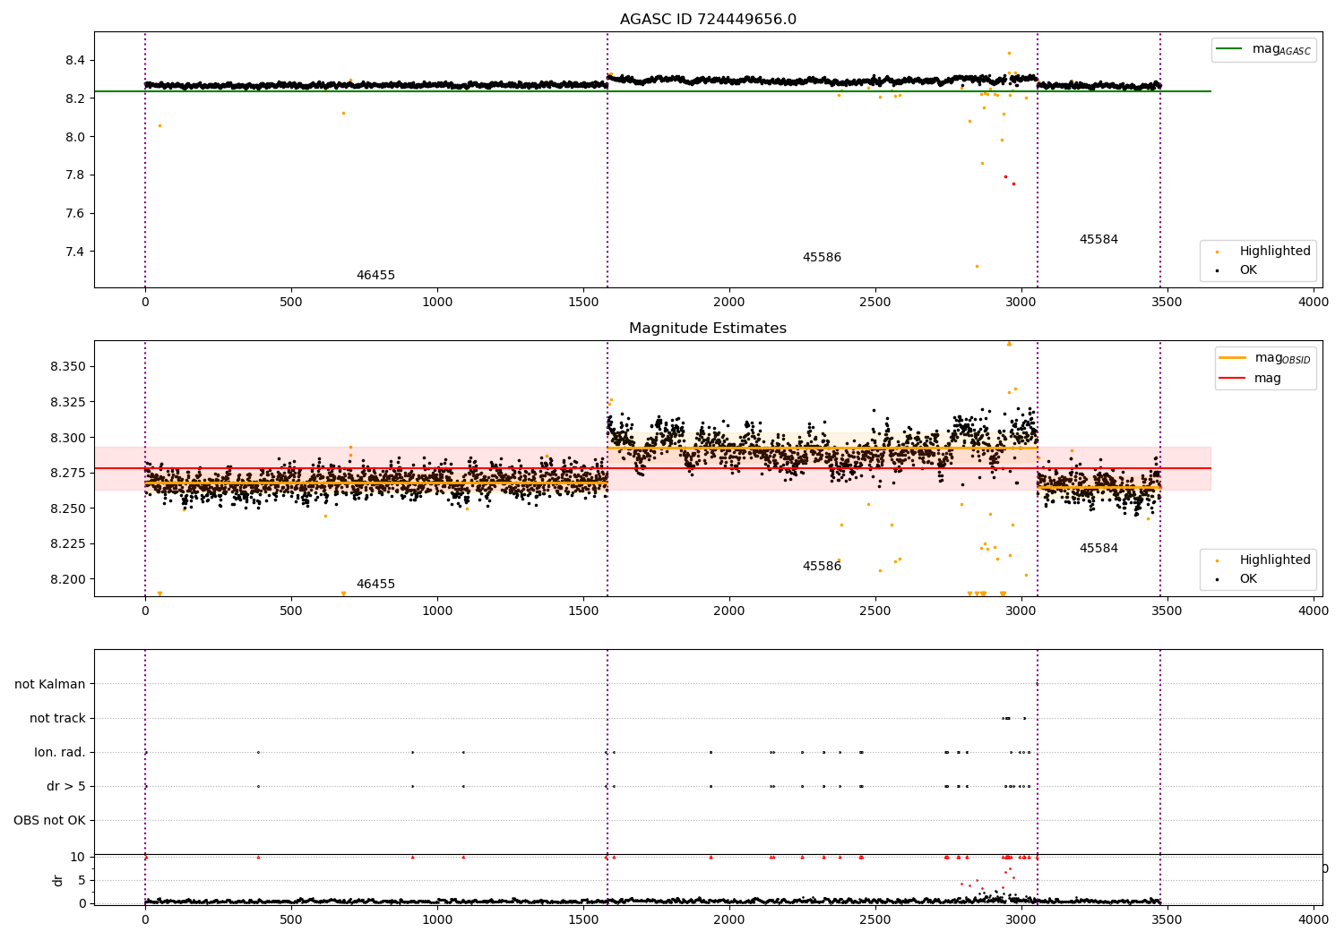
Task: Click the Magnitude Estimates subplot title
Action: tap(708, 329)
